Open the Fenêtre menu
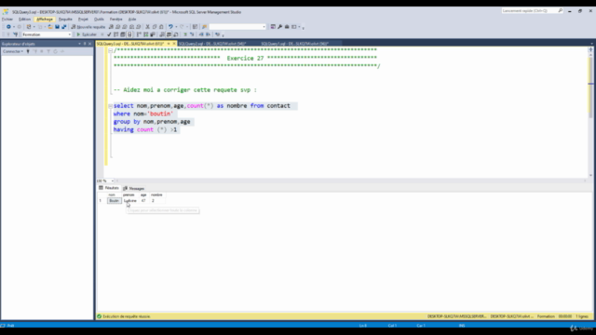The width and height of the screenshot is (596, 335). (x=116, y=19)
